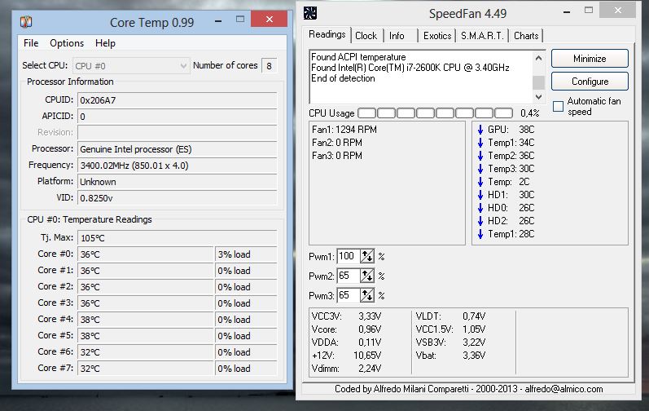Click the SpeedFan fan icon in title bar
Image resolution: width=649 pixels, height=411 pixels.
pyautogui.click(x=310, y=13)
